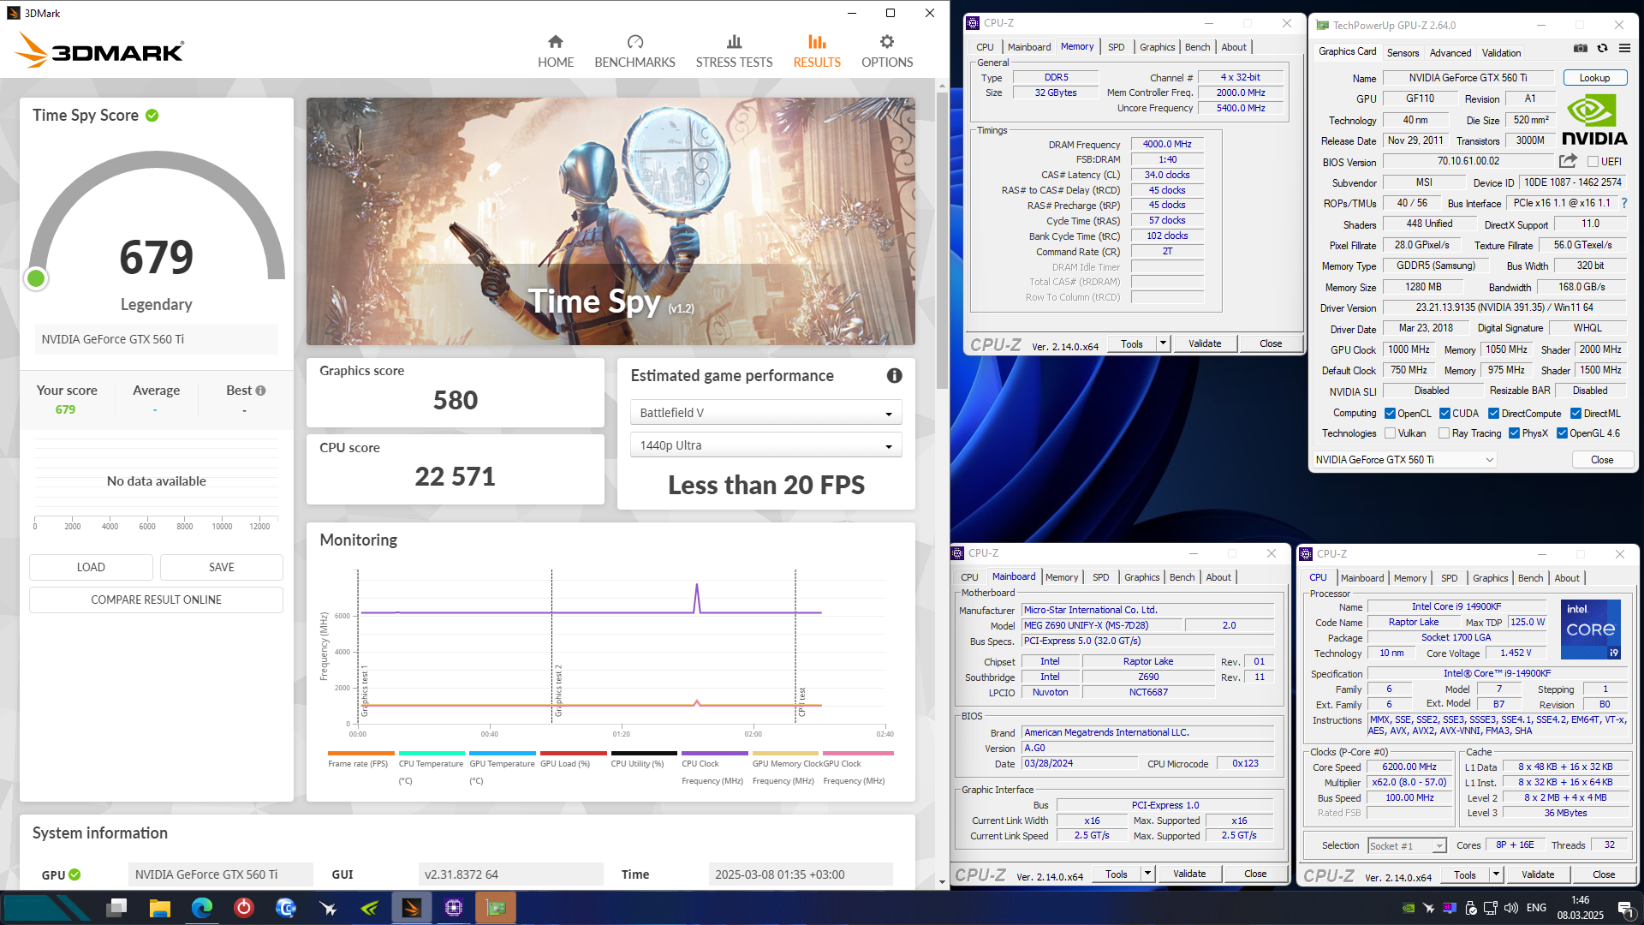Switch to GPU-Z in the taskbar
Screen dimensions: 1644x925
[x=496, y=908]
